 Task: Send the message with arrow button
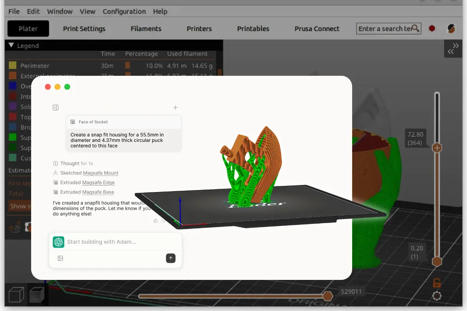[170, 258]
